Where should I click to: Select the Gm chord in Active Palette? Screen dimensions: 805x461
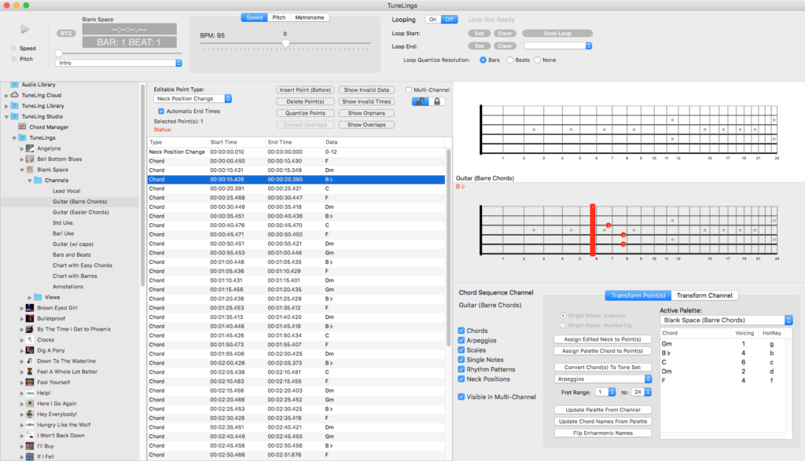point(722,343)
